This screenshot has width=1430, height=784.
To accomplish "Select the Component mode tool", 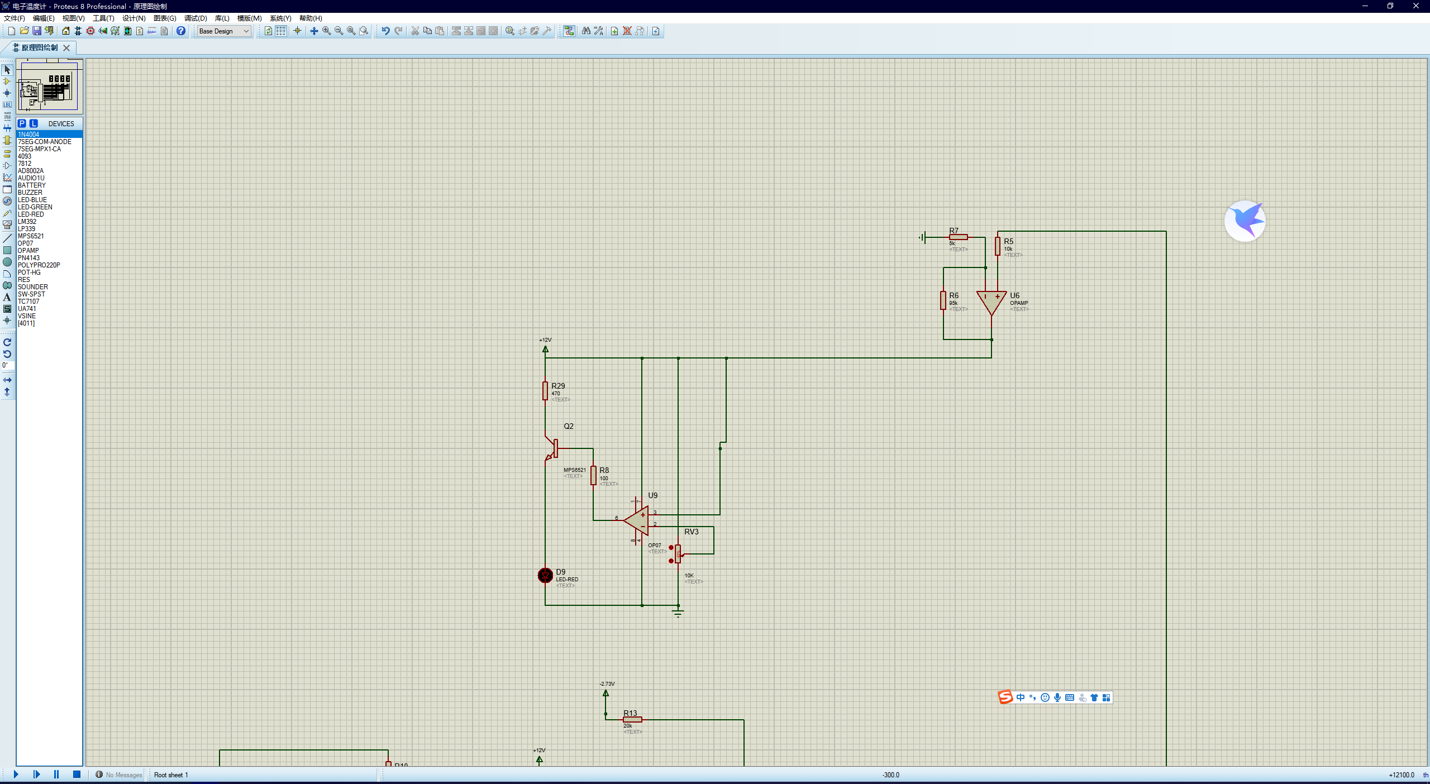I will (x=7, y=82).
